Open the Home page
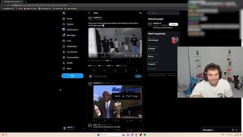 coord(68,19)
